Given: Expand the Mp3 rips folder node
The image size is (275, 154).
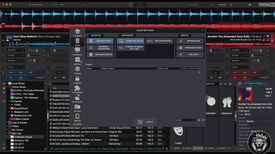Looking at the screenshot, I should tap(7, 133).
